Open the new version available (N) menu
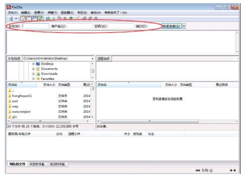 tap(116, 13)
